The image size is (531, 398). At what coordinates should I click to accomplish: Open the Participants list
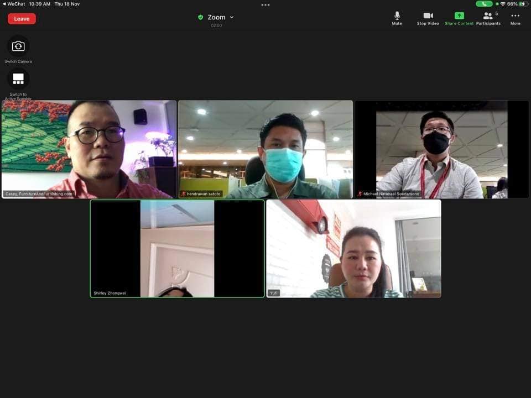coord(488,16)
